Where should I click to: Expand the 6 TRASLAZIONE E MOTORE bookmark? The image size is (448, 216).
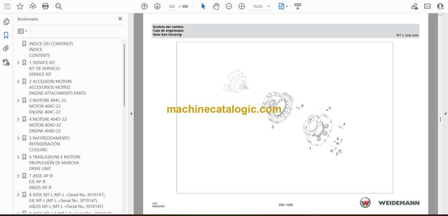pyautogui.click(x=18, y=157)
